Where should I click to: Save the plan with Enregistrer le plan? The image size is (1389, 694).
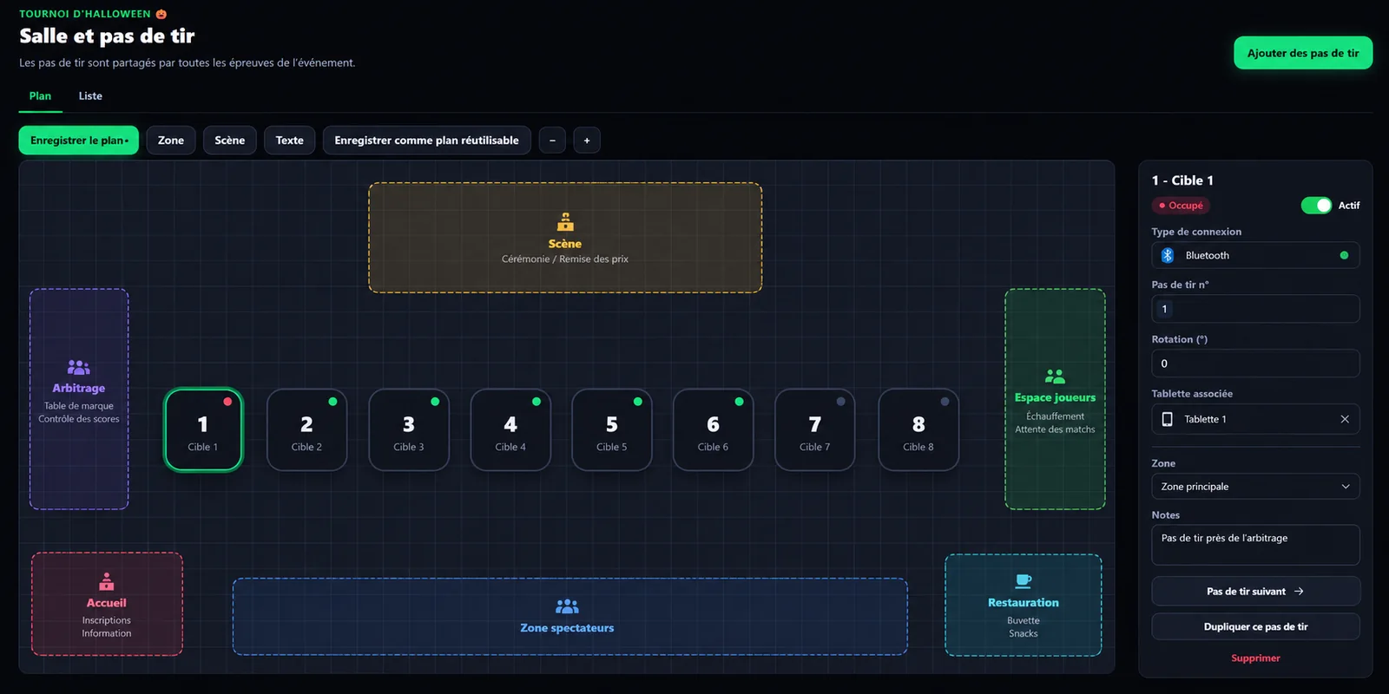coord(79,141)
